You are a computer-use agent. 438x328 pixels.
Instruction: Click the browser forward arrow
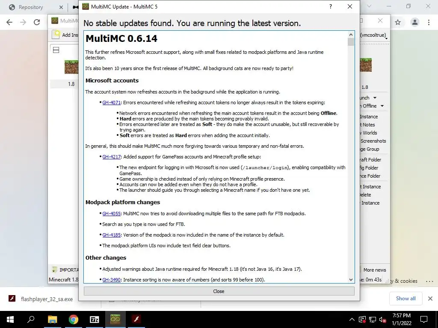pos(23,22)
